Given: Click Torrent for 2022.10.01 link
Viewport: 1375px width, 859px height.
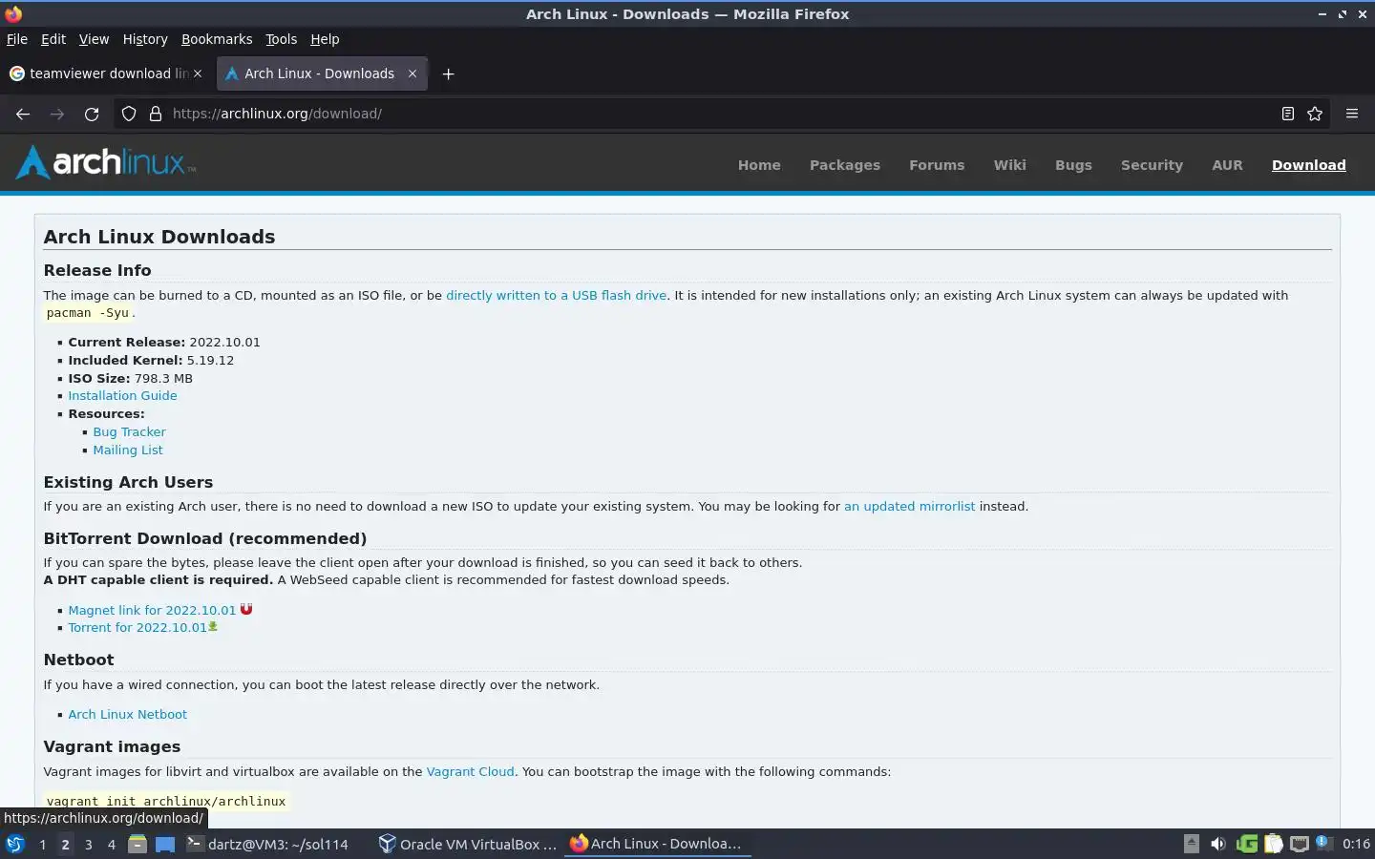Looking at the screenshot, I should click(x=137, y=627).
